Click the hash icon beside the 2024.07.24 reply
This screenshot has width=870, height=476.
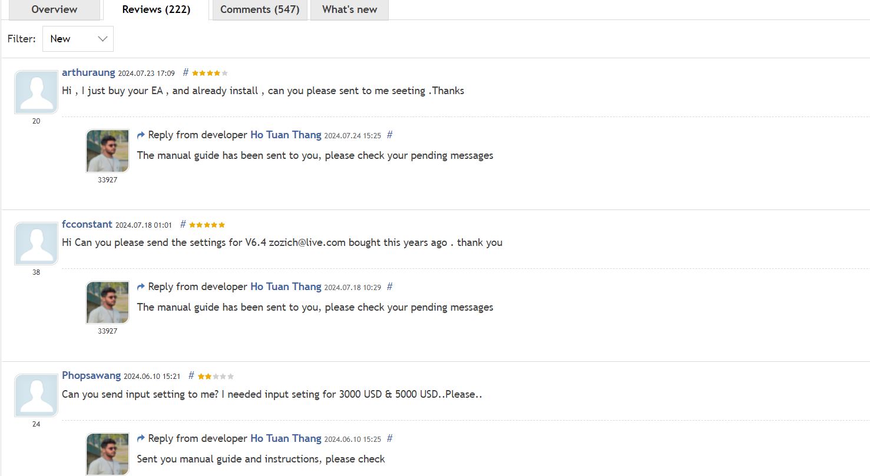click(390, 135)
